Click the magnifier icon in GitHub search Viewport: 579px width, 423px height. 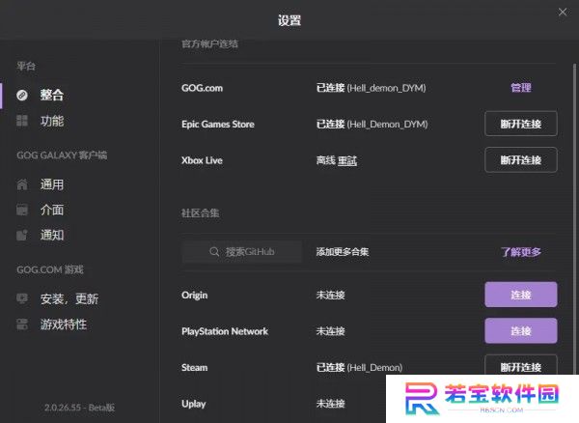(214, 252)
